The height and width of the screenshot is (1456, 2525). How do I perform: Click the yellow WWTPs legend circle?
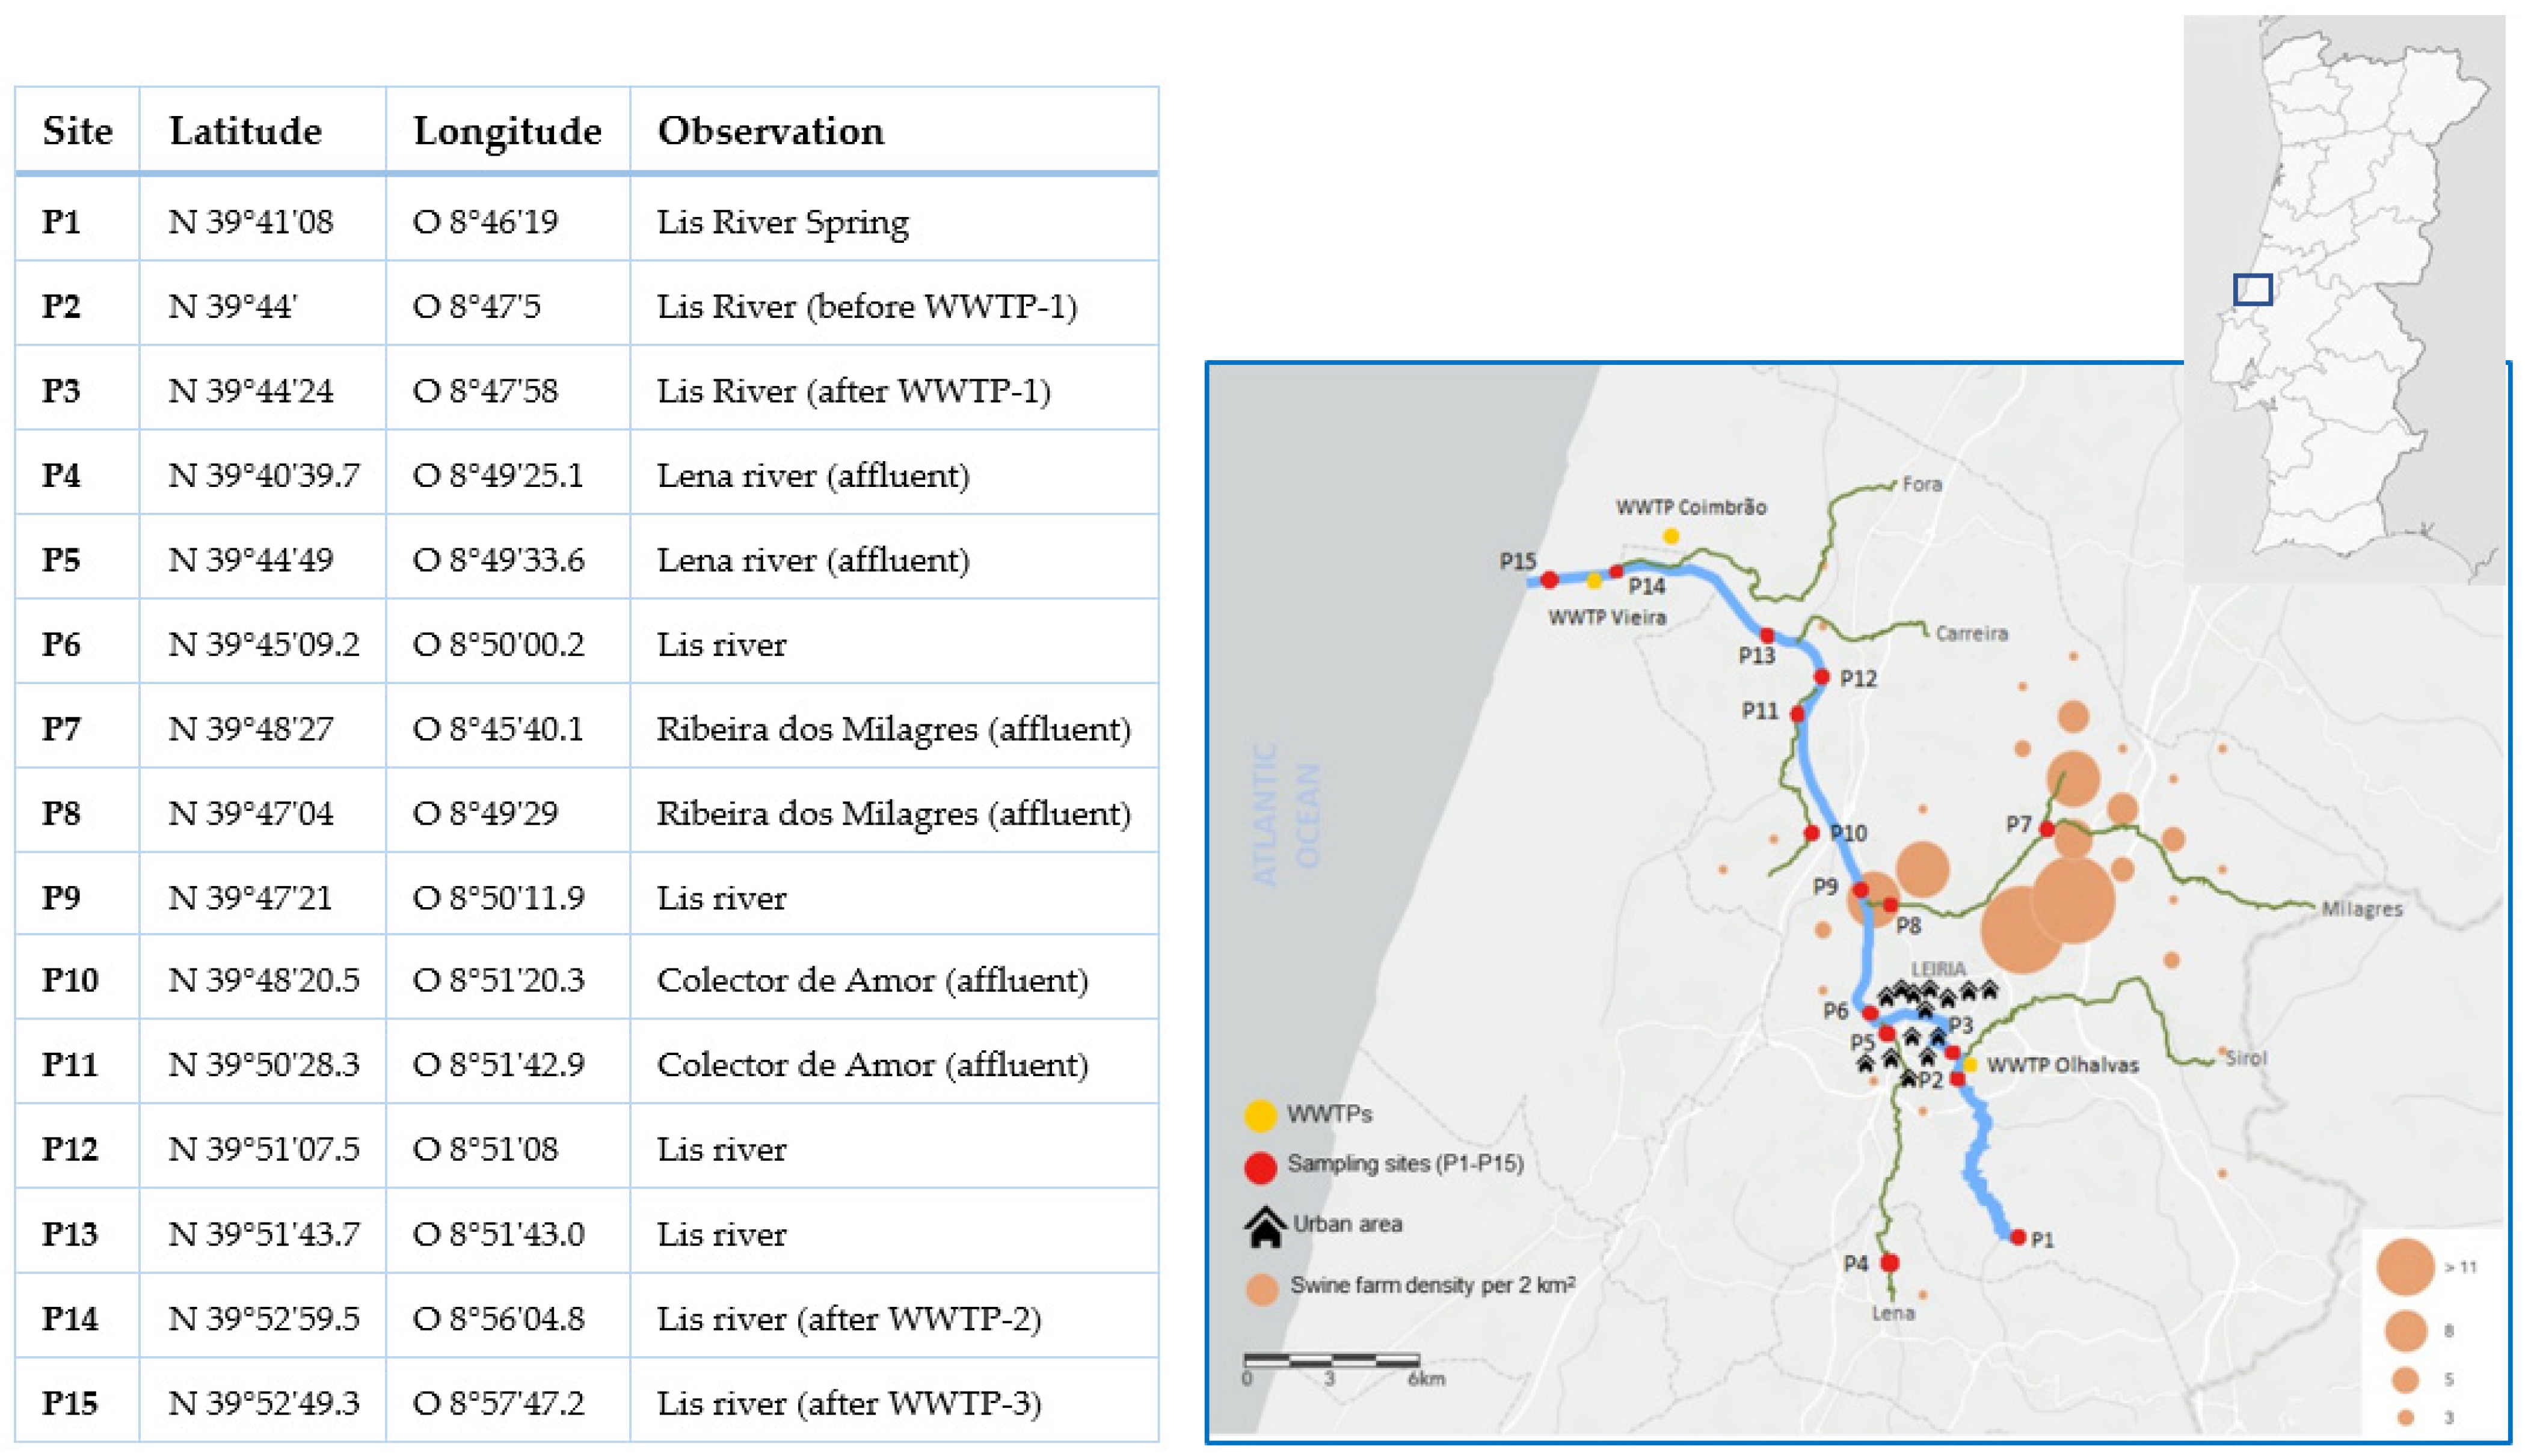(1261, 1115)
